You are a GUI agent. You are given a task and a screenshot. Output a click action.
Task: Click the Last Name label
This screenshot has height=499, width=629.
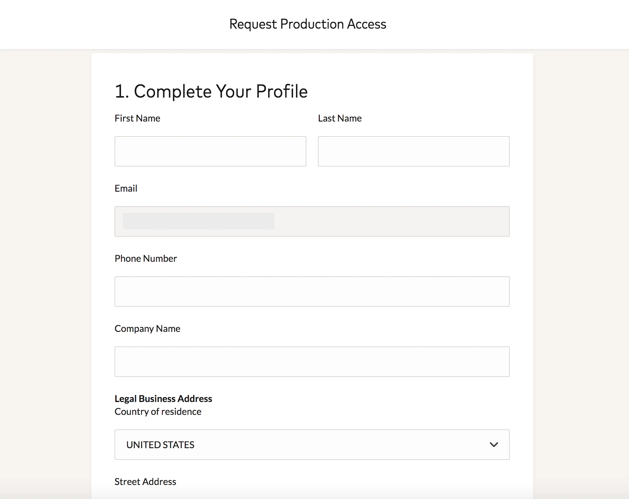tap(340, 118)
